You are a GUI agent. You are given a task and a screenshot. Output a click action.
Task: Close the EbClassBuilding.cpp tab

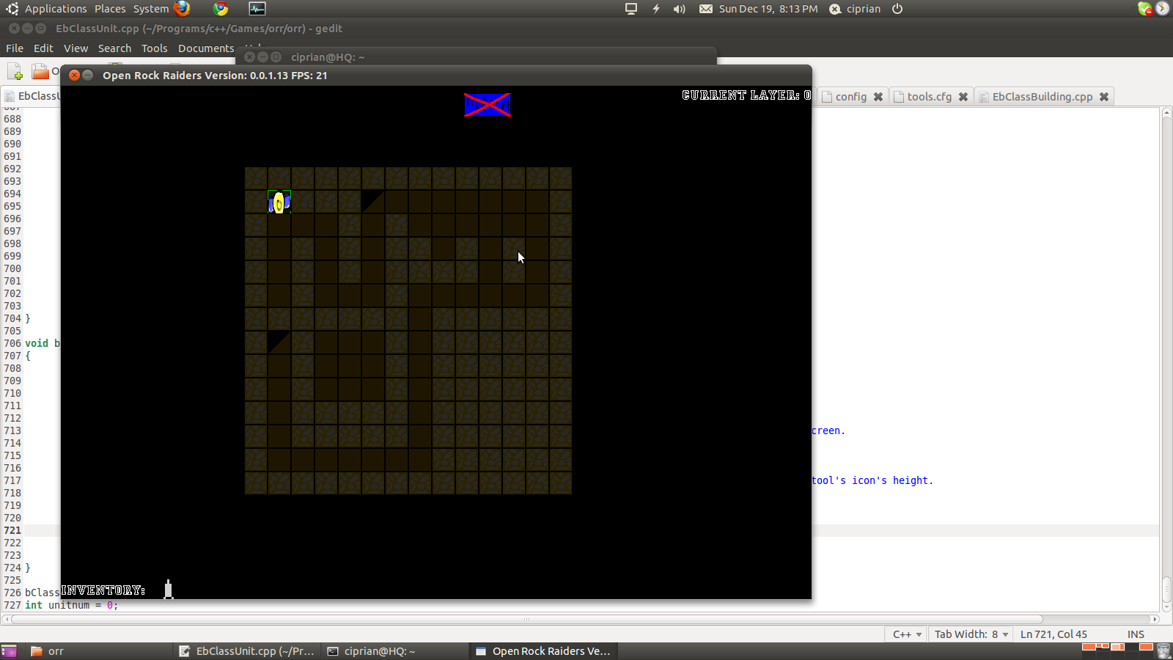click(1104, 97)
